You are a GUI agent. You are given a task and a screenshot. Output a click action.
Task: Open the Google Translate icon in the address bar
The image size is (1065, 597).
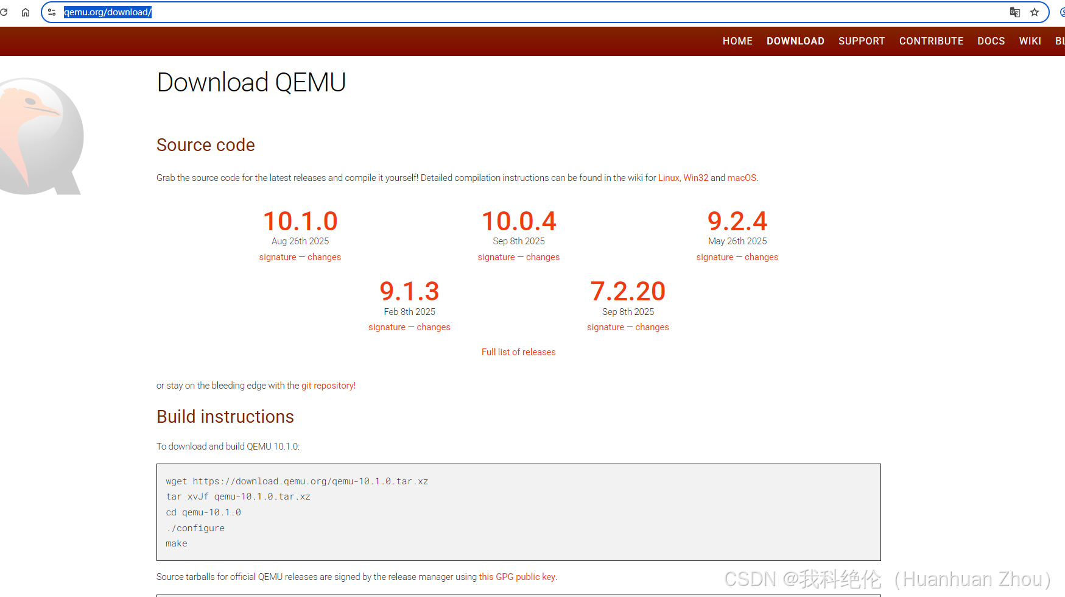coord(1014,12)
